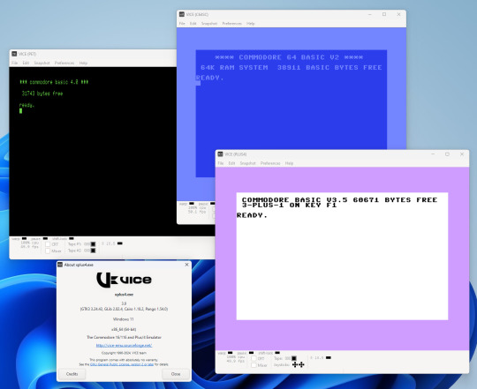Screen dimensions: 477x389
Task: Click the cursor block in C64SC screen
Action: pos(198,83)
